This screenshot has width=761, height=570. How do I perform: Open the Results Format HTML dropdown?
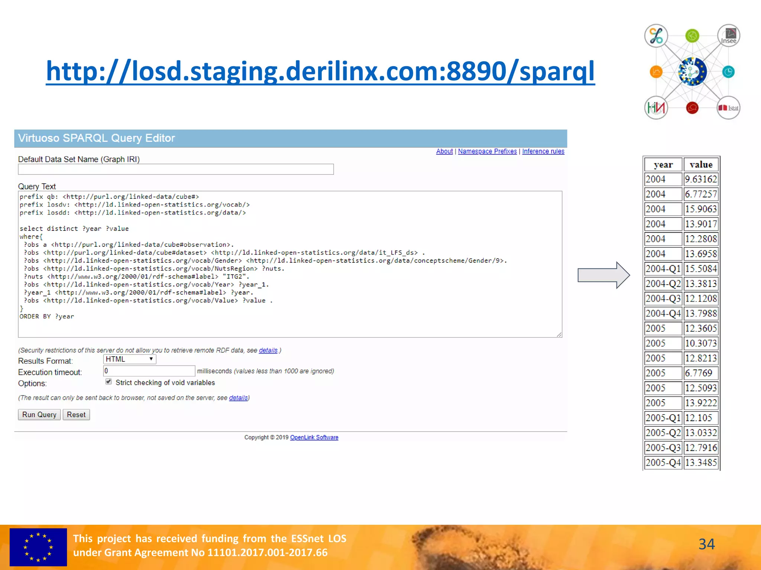(129, 359)
